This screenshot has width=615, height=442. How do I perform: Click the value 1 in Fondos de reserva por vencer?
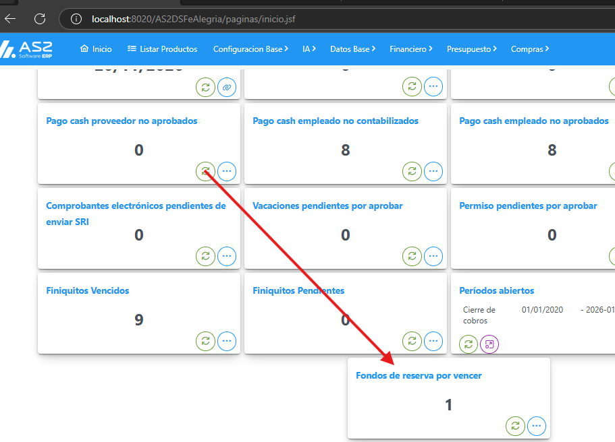coord(449,405)
